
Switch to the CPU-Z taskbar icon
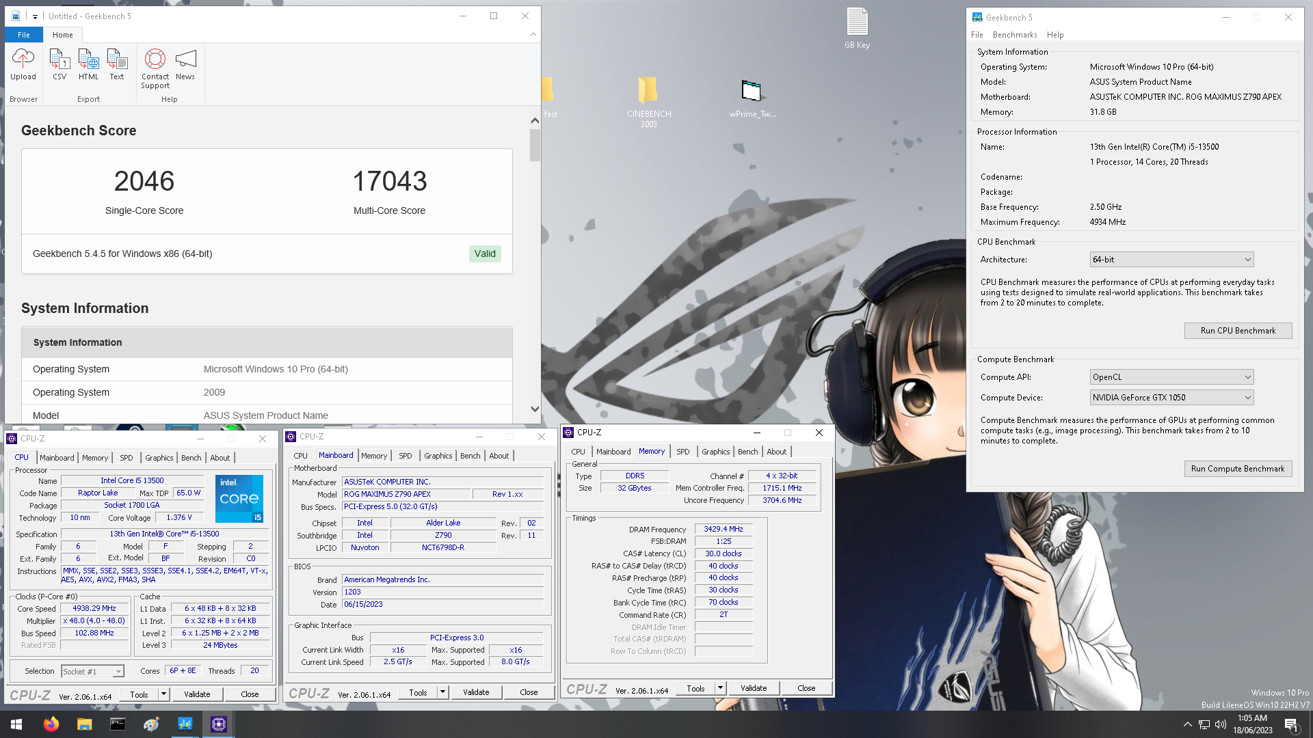point(218,724)
